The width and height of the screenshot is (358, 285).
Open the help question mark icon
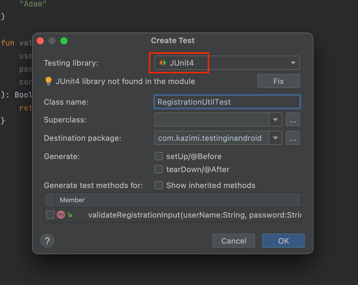[x=47, y=241]
